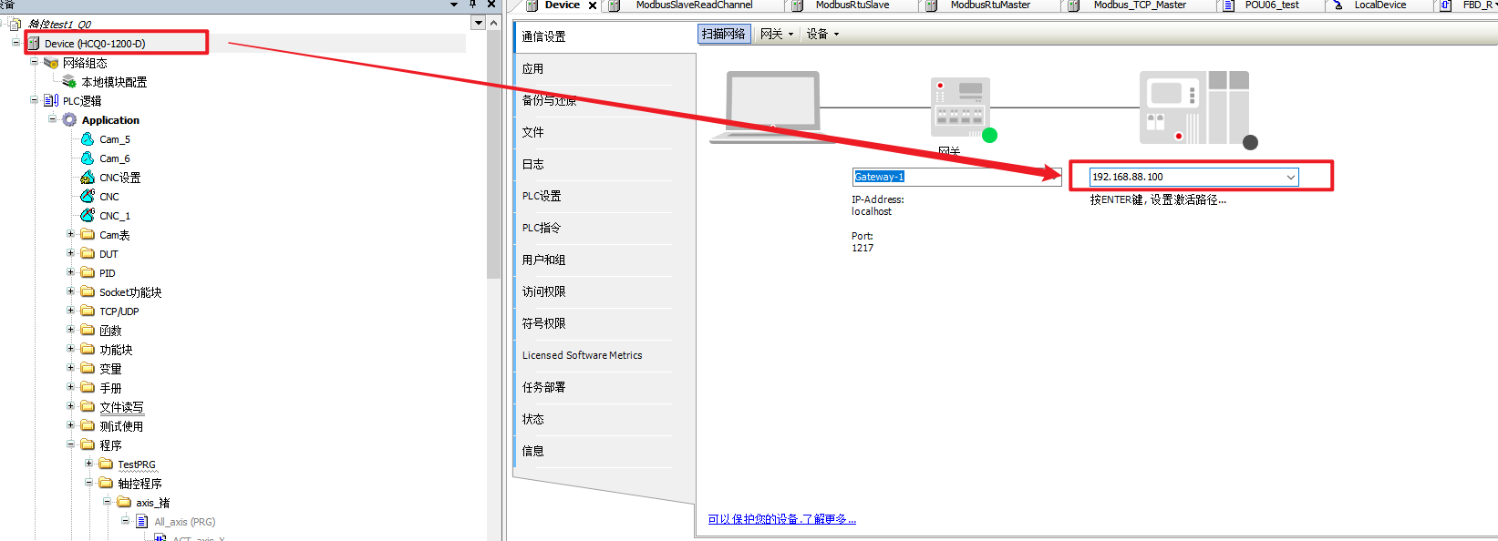Switch to the ModbusRtuMaster tab
This screenshot has height=541, width=1498.
click(989, 5)
